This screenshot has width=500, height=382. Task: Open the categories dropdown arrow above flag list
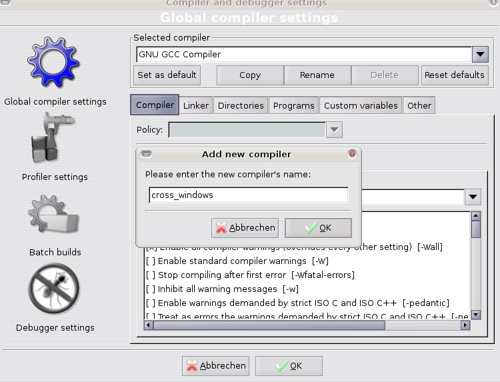473,197
